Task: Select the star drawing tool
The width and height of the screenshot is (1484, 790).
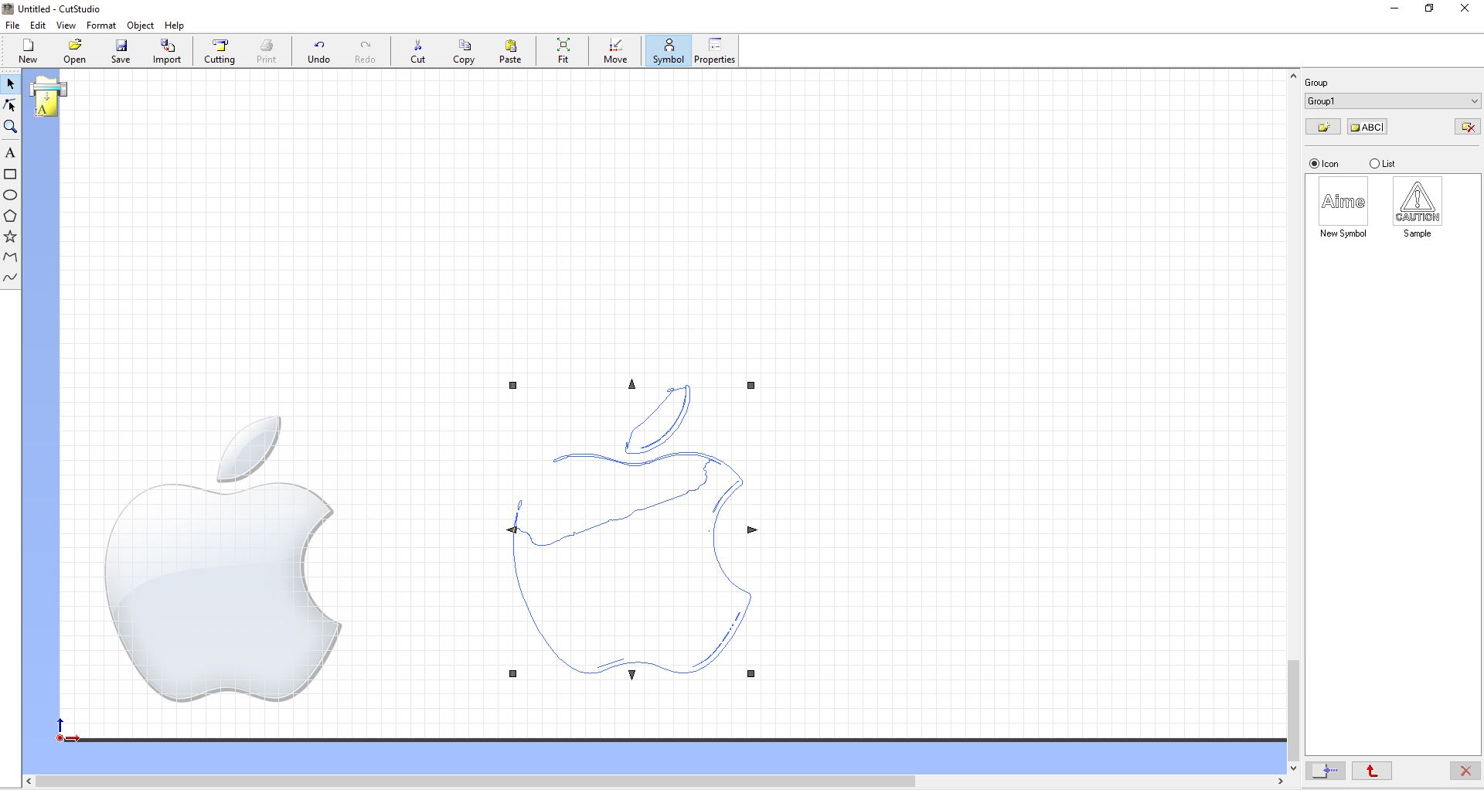Action: click(x=10, y=237)
